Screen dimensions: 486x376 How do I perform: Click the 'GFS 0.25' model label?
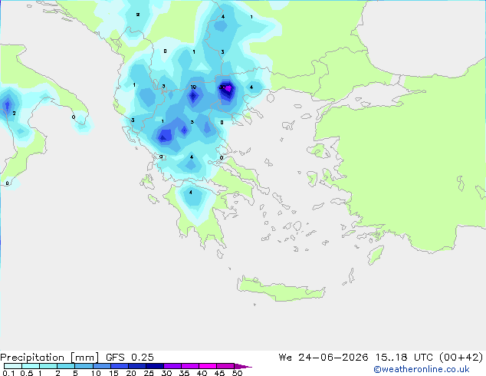(x=130, y=358)
